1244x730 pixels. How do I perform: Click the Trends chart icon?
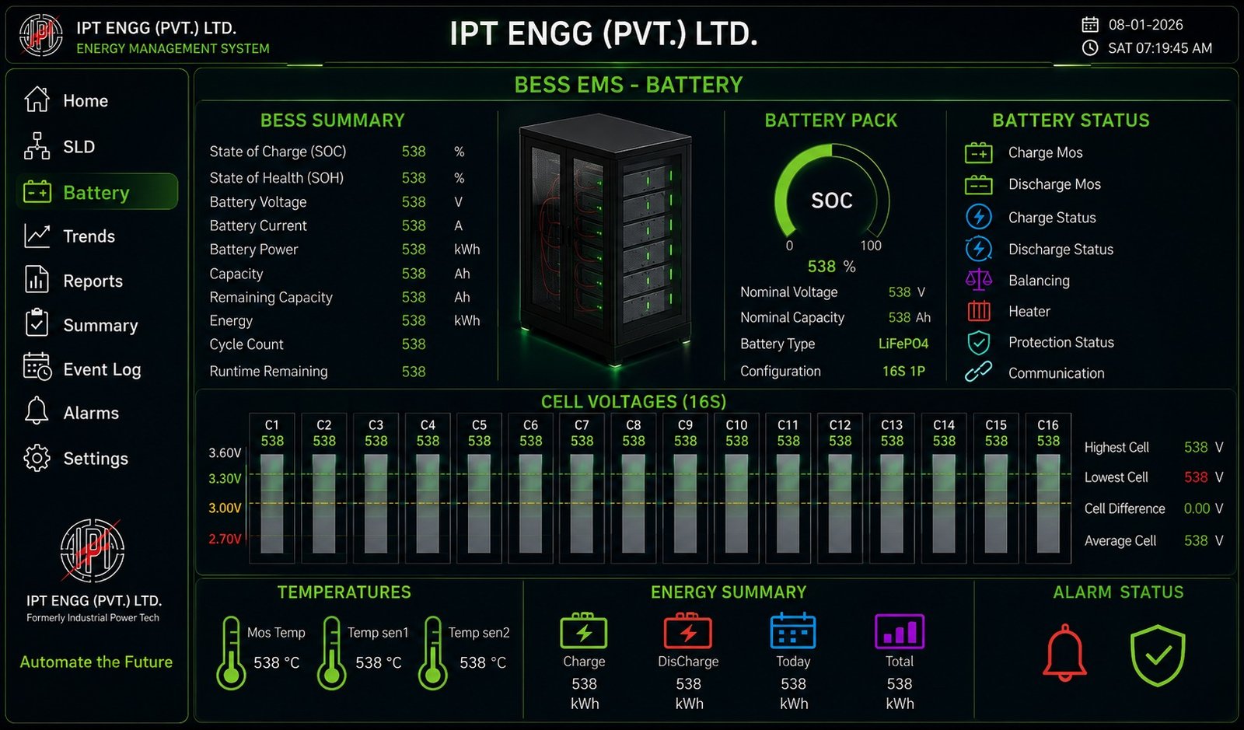tap(37, 236)
